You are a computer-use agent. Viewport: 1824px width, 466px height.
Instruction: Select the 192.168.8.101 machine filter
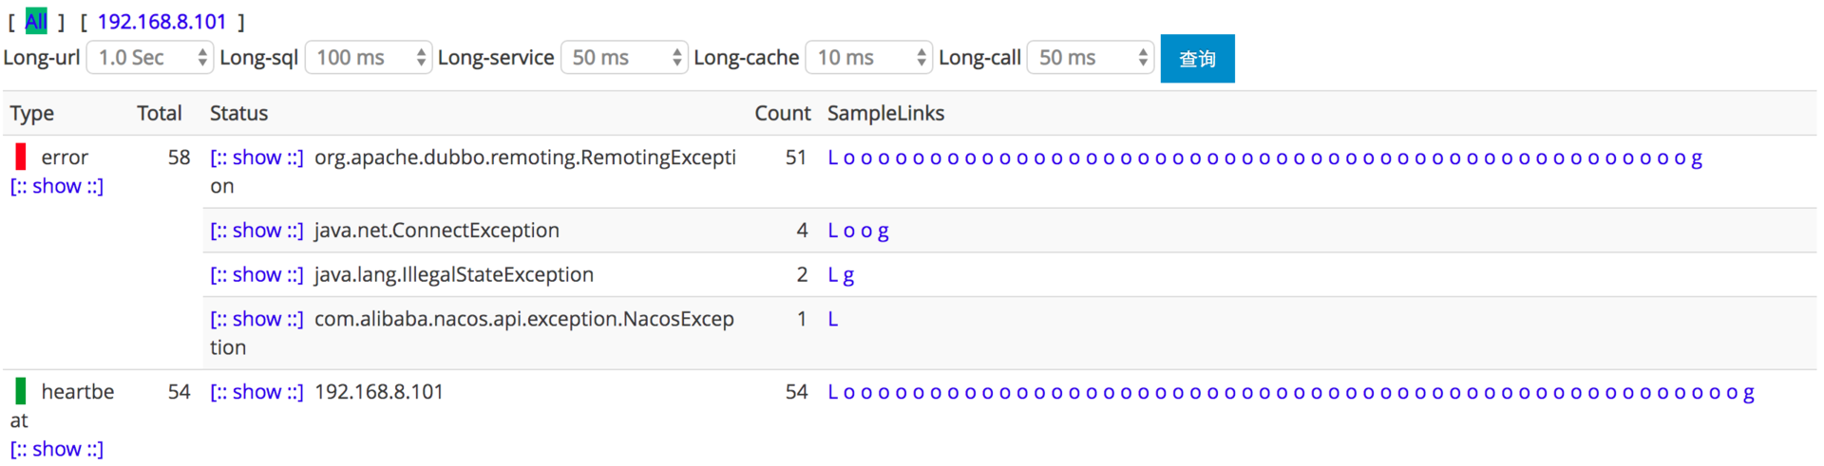(162, 21)
